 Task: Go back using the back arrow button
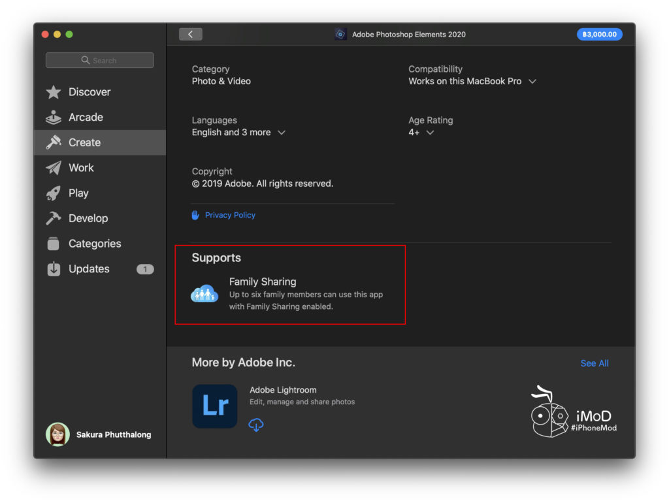191,35
